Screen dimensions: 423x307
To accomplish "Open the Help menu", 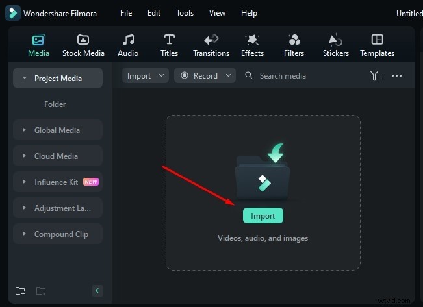I will pos(249,13).
